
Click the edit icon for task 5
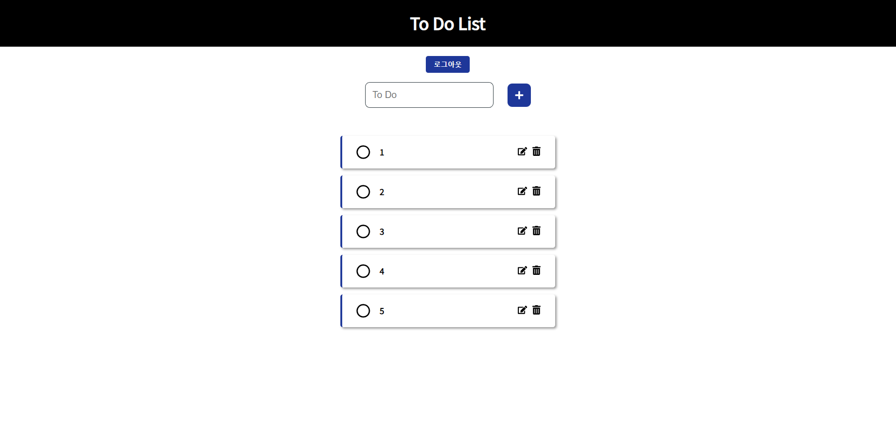522,310
